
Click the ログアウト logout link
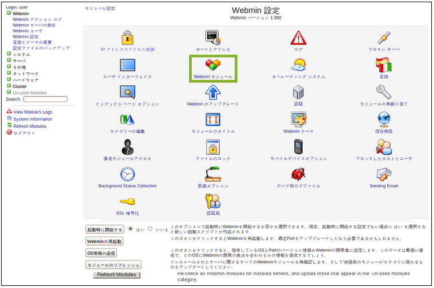click(24, 133)
